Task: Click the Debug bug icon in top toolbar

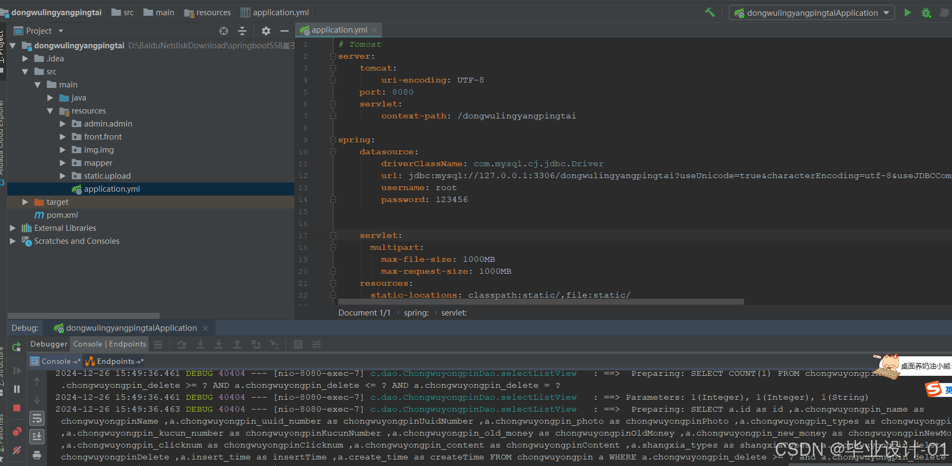Action: (926, 12)
